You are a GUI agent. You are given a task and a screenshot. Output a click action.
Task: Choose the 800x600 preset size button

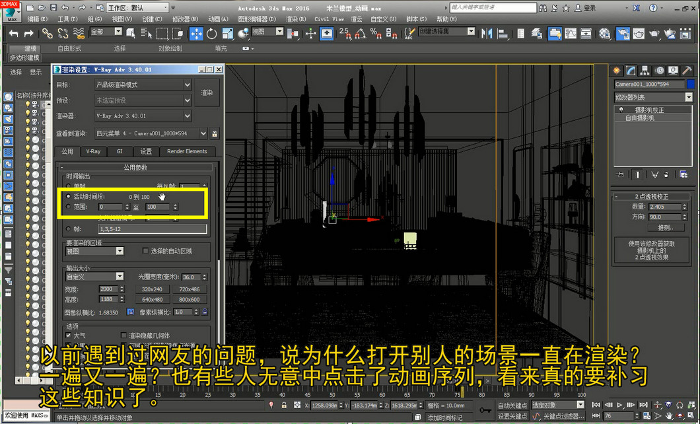coord(190,299)
